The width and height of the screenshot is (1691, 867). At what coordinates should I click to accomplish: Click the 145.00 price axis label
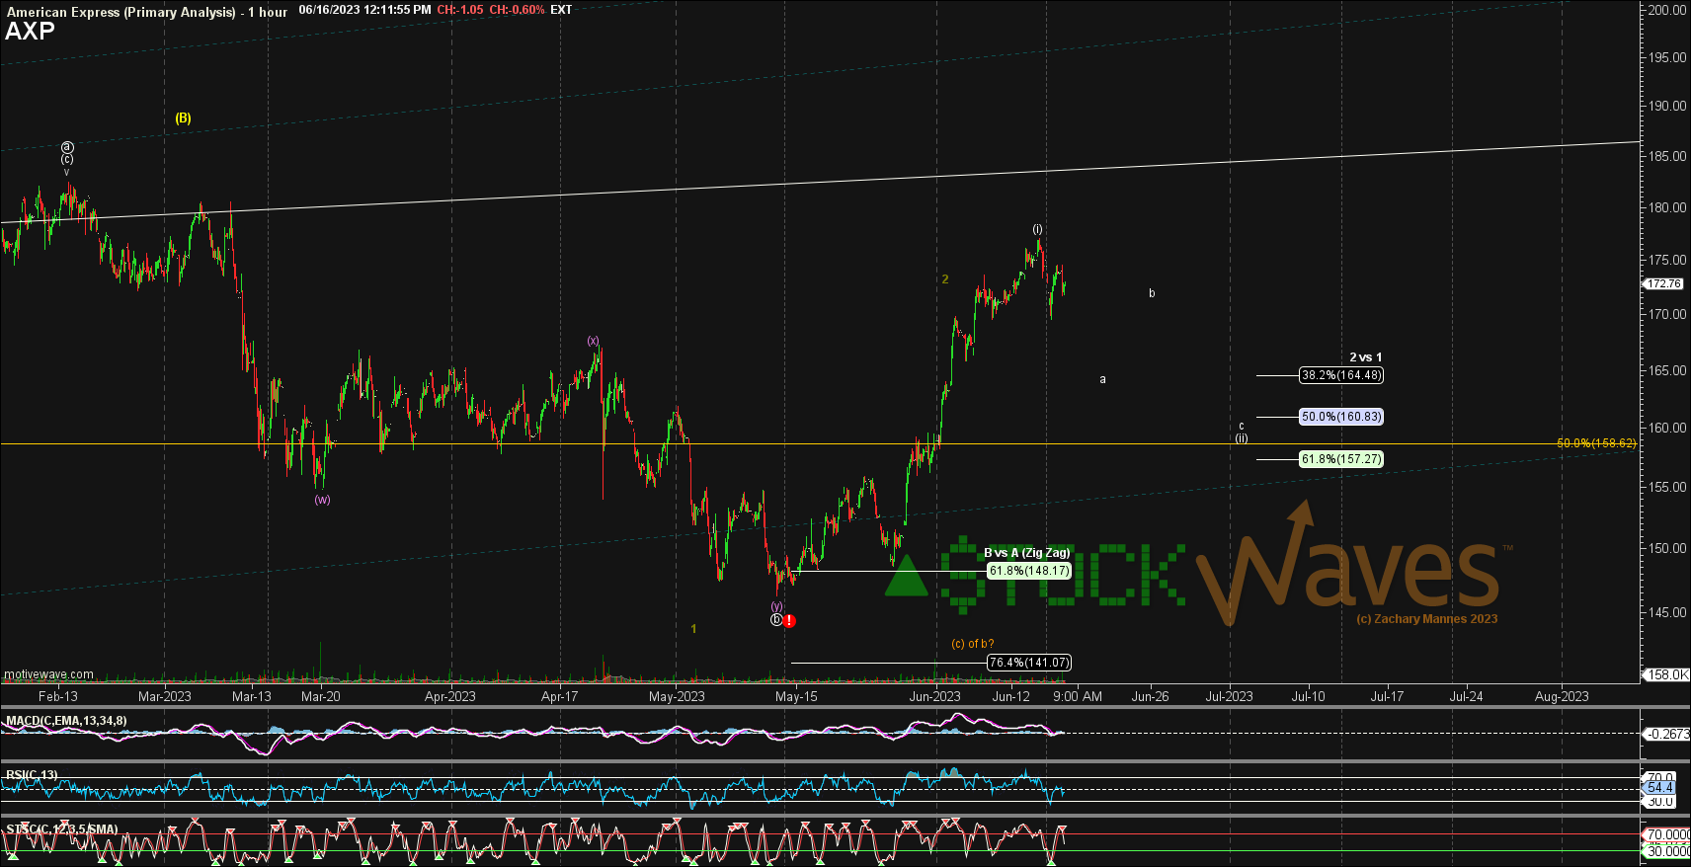1666,612
